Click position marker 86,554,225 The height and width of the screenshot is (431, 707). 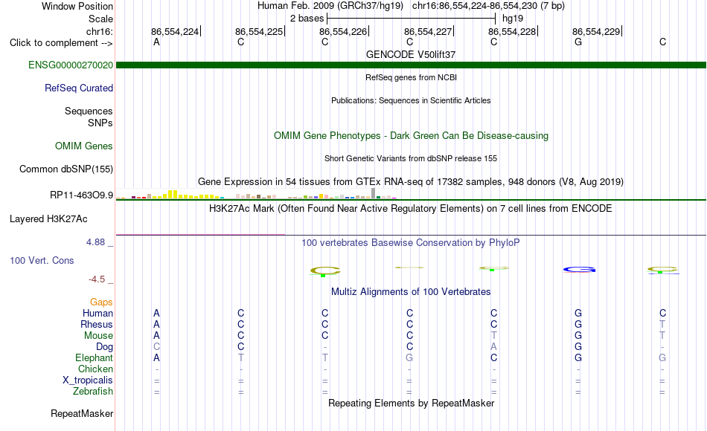(x=260, y=31)
